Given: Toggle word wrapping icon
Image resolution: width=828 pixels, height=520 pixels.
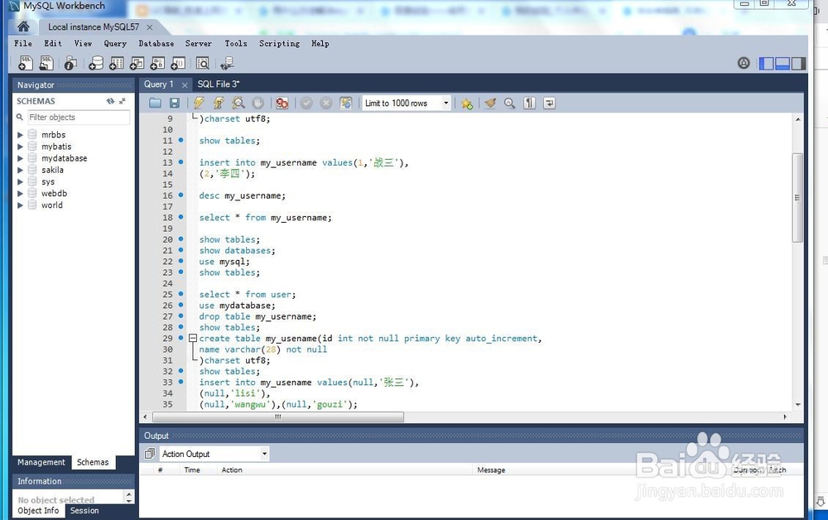Looking at the screenshot, I should [x=549, y=103].
